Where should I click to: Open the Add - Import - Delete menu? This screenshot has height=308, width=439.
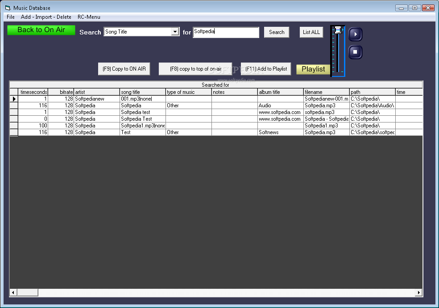tap(46, 17)
